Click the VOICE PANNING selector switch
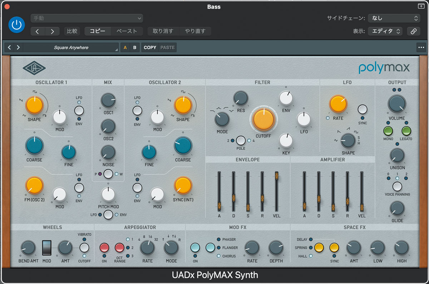This screenshot has width=429, height=284. tap(397, 186)
